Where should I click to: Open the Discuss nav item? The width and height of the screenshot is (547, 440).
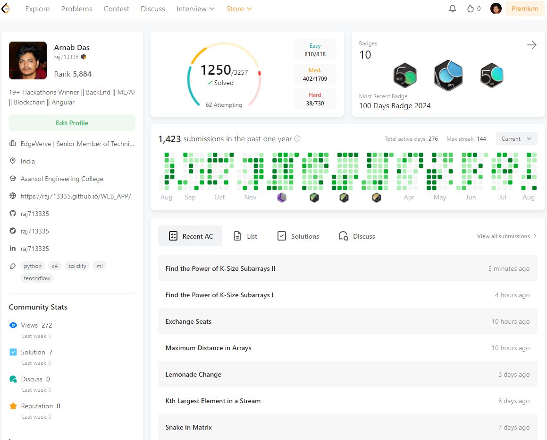pyautogui.click(x=153, y=9)
